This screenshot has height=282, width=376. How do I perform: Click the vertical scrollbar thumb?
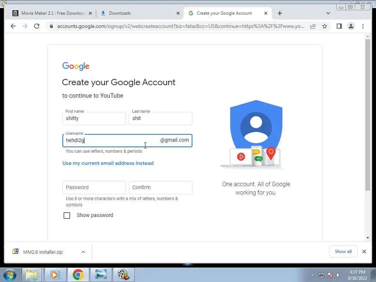pyautogui.click(x=368, y=115)
